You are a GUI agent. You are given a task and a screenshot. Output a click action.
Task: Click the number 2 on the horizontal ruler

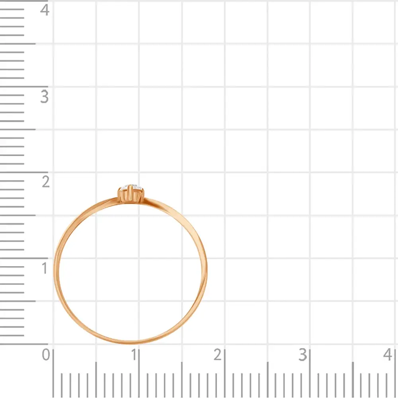tap(218, 354)
